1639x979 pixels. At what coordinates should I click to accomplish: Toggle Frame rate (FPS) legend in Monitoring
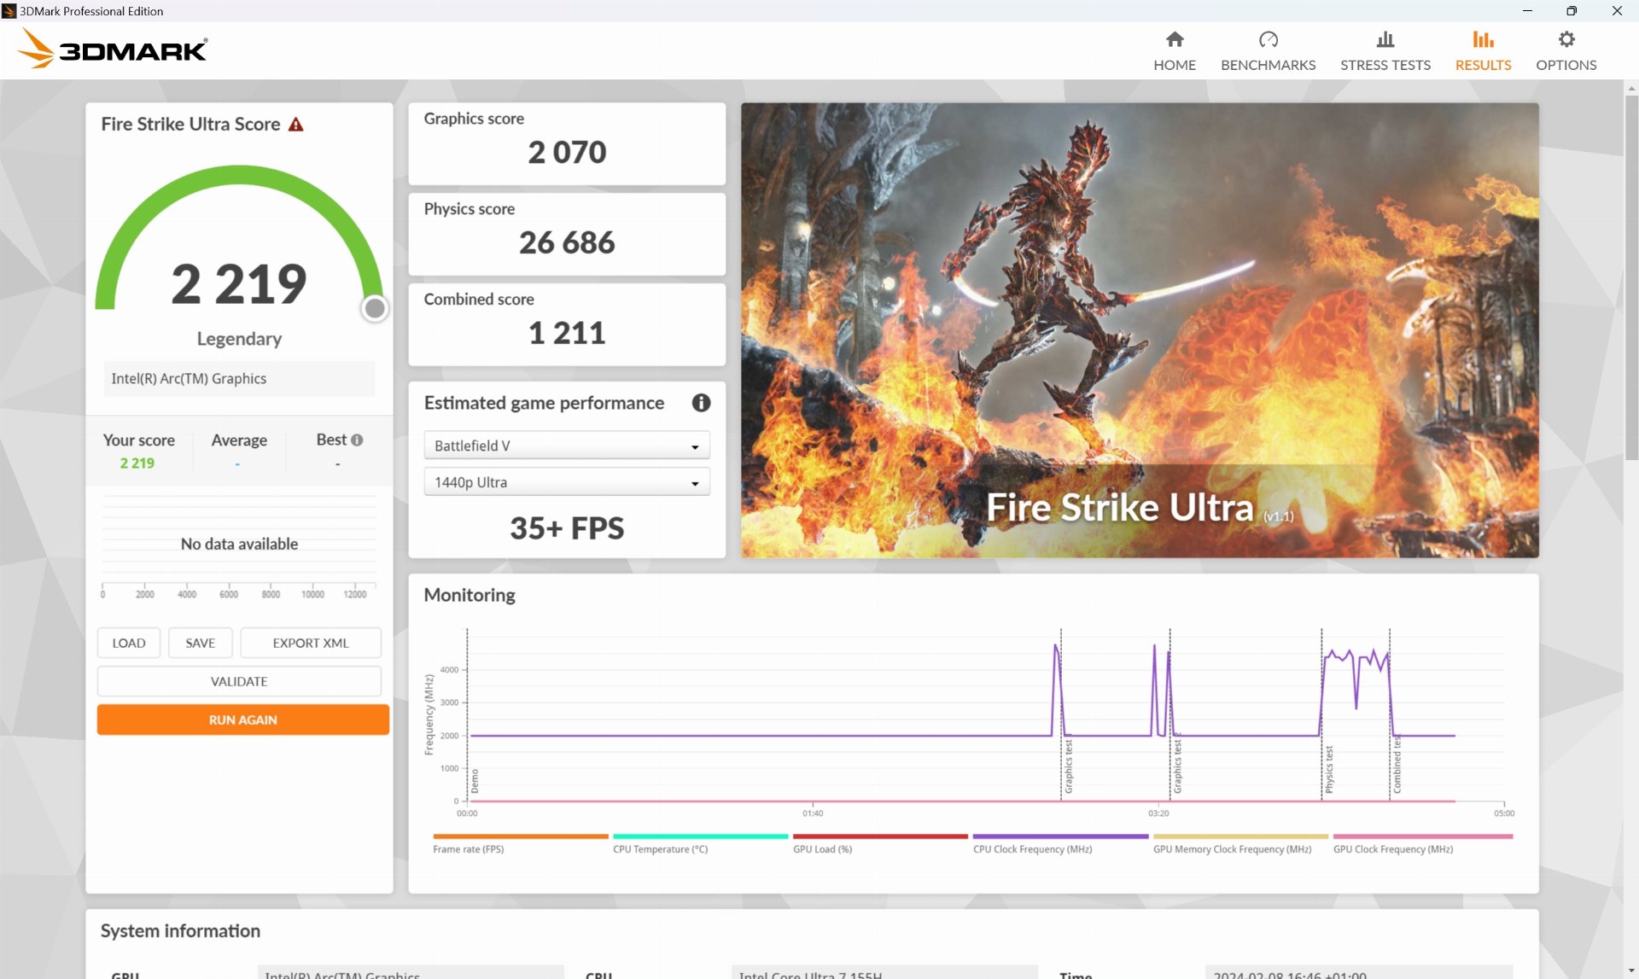coord(520,842)
